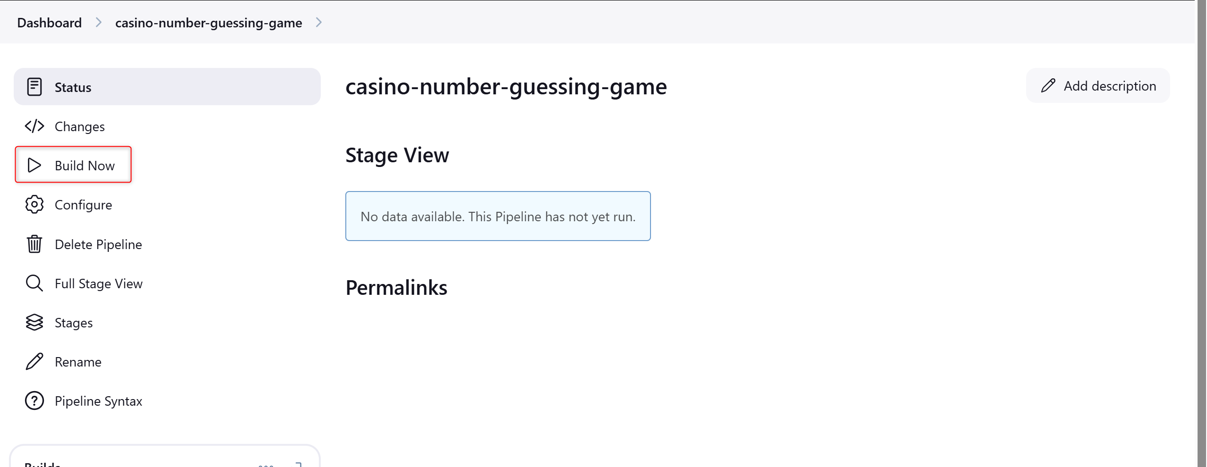
Task: Click the Add description button
Action: tap(1098, 85)
